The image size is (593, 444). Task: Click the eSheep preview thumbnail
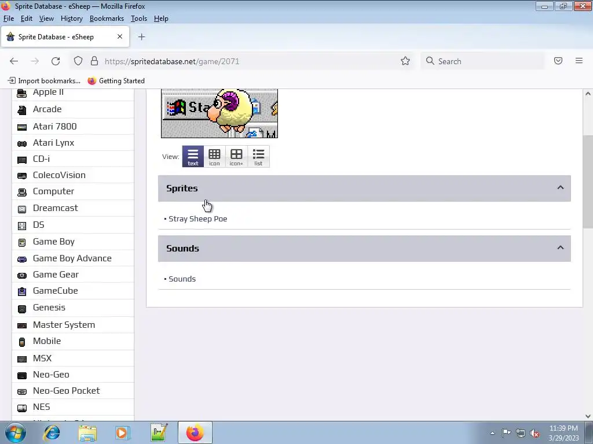point(219,113)
